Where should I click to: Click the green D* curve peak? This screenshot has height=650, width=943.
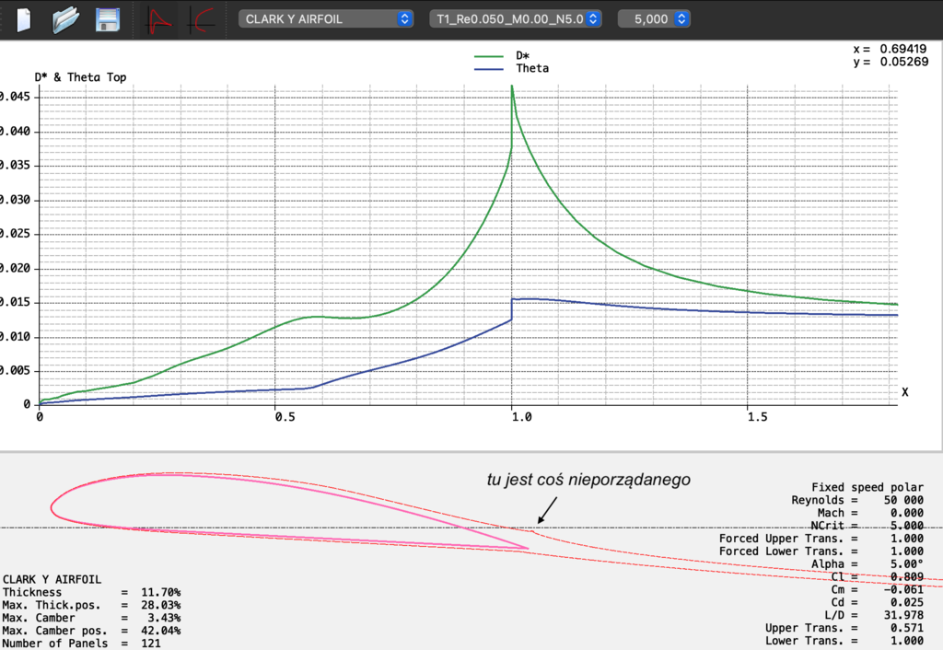512,87
